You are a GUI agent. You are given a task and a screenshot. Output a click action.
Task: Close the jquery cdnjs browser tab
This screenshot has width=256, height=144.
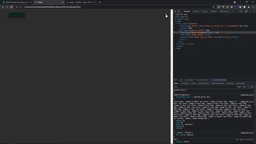pos(94,2)
